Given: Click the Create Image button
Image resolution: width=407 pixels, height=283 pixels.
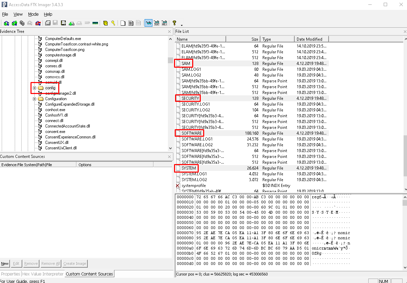Looking at the screenshot, I should 75,264.
